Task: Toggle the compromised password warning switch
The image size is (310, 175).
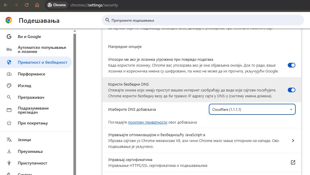Action: point(291,65)
